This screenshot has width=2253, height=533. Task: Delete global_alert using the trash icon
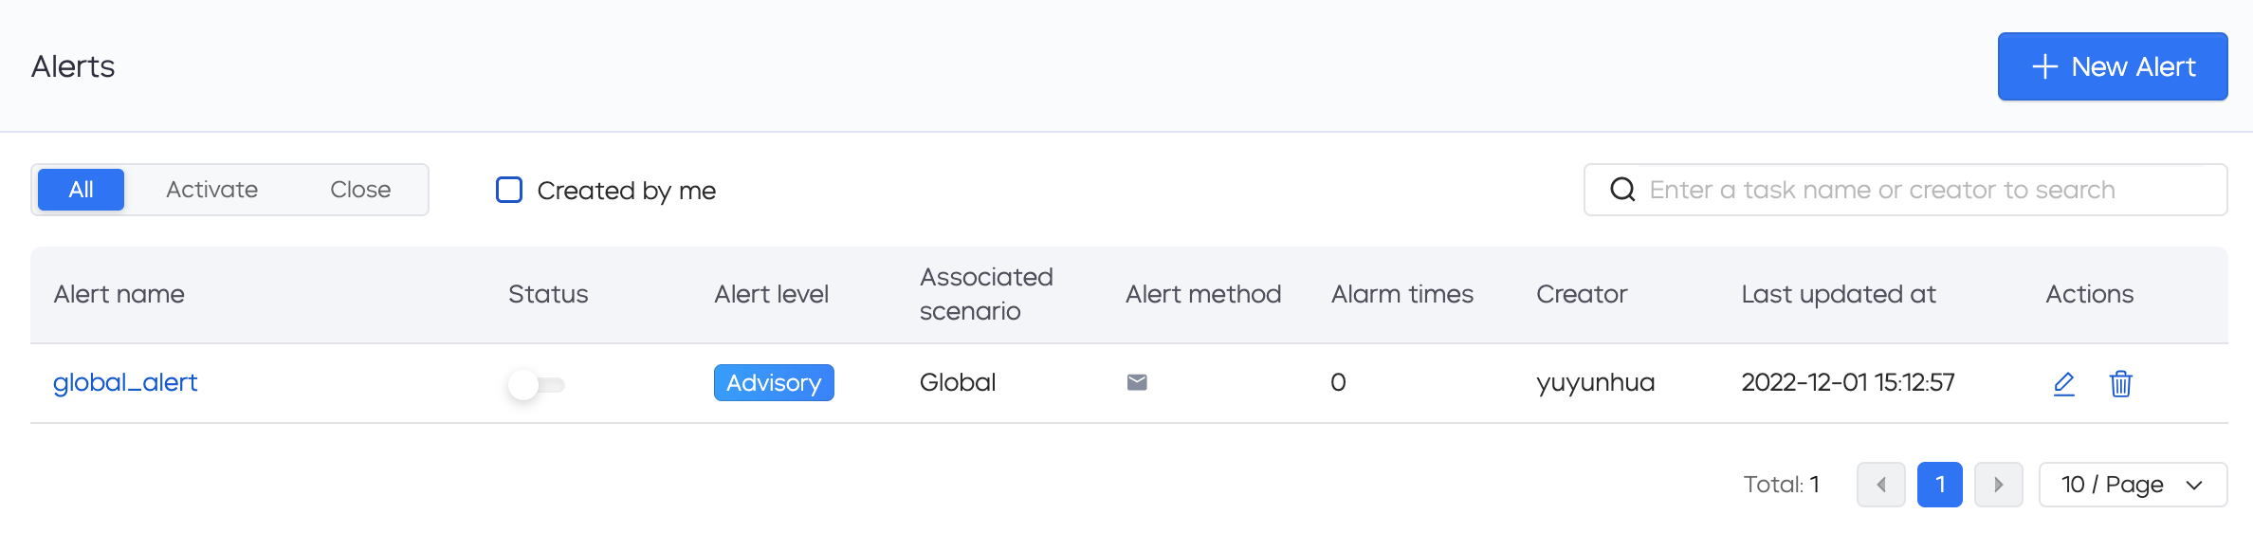click(2120, 384)
